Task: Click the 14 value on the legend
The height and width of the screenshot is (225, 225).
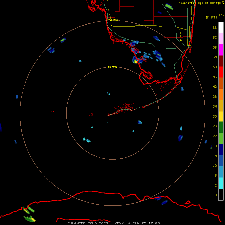Action: [215, 156]
